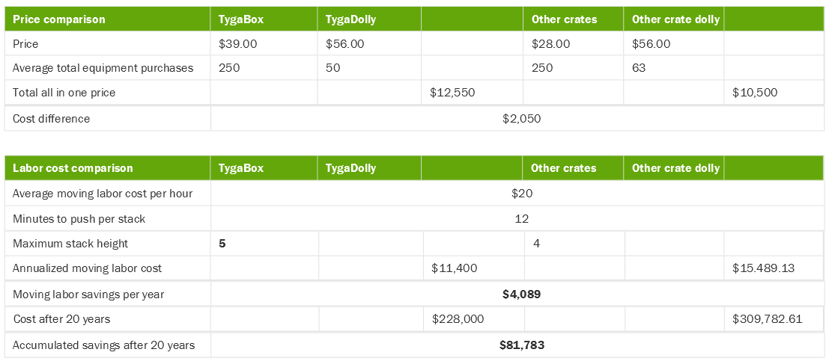This screenshot has width=829, height=364.
Task: Click the bold maximum stack height 5
Action: pyautogui.click(x=222, y=244)
